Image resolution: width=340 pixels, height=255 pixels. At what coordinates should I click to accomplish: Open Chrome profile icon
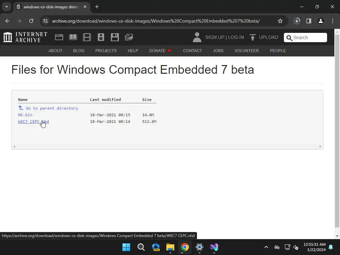click(321, 21)
